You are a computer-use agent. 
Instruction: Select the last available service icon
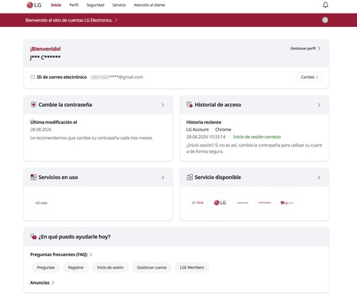(x=287, y=203)
